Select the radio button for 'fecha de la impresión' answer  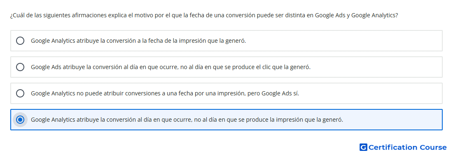coord(20,41)
